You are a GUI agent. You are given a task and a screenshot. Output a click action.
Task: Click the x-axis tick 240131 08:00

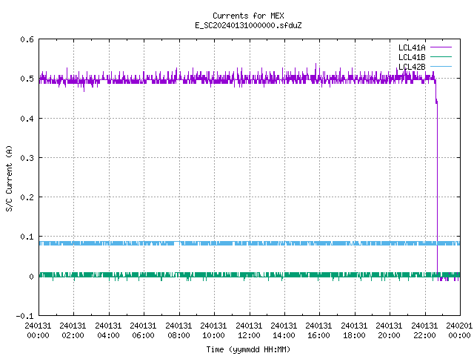[x=178, y=331]
